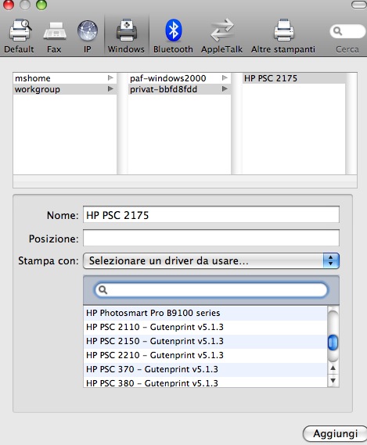The image size is (367, 445).
Task: Expand the privat-bbfd8fdd computer arrow
Action: pyautogui.click(x=225, y=89)
